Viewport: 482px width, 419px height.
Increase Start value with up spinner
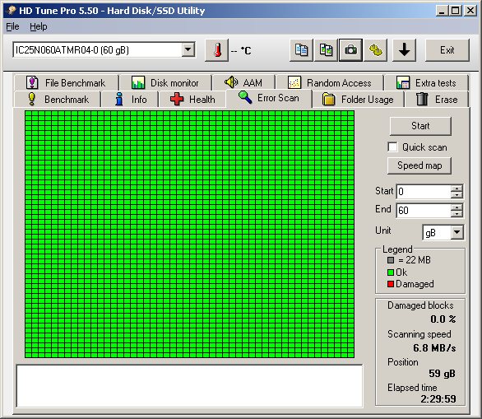pyautogui.click(x=457, y=189)
